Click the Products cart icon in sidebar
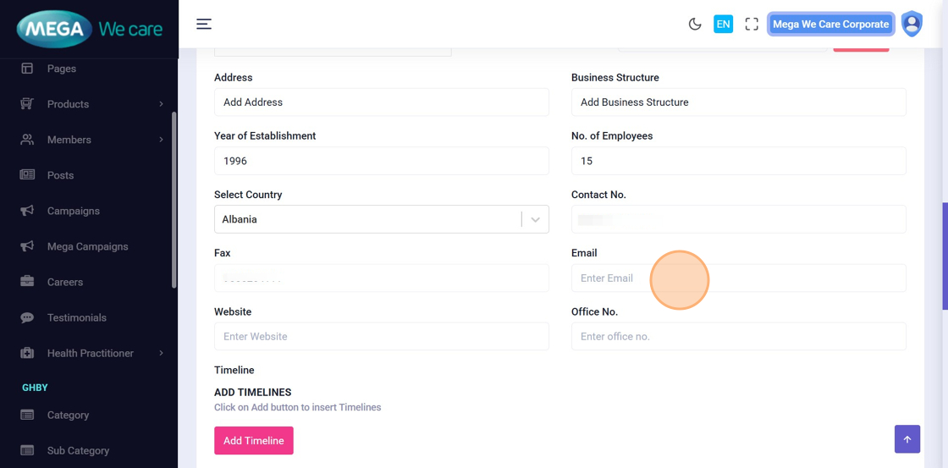 (27, 104)
